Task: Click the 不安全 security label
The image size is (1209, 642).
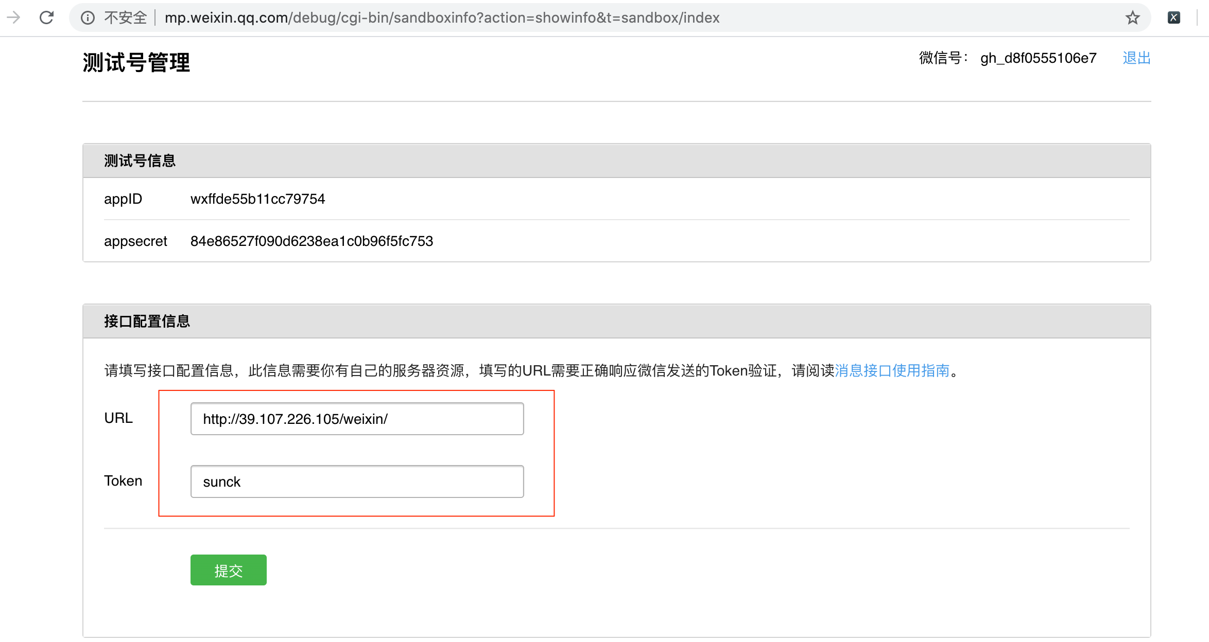Action: pyautogui.click(x=125, y=18)
